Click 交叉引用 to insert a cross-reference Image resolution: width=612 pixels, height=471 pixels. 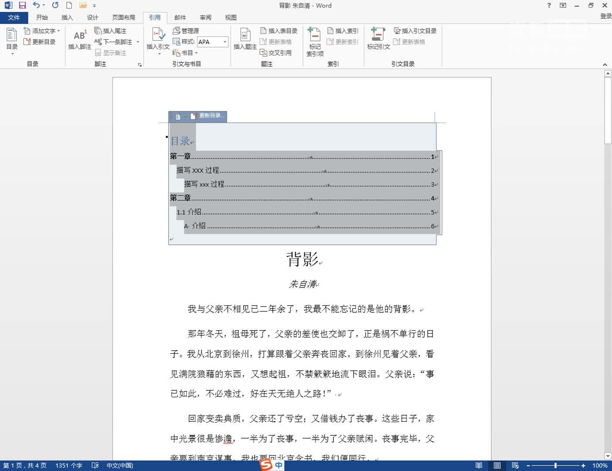click(278, 53)
